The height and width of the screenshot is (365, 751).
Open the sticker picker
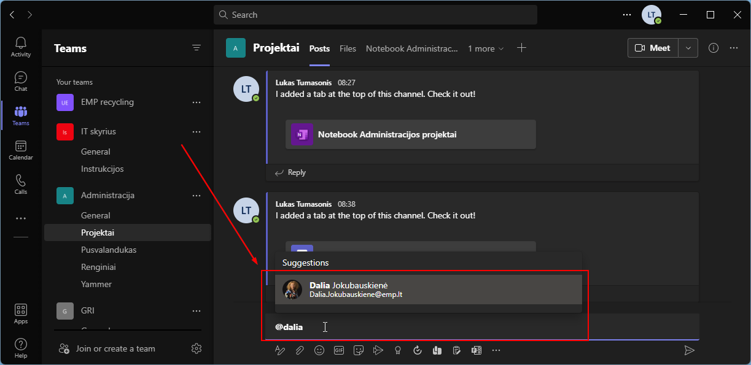359,350
